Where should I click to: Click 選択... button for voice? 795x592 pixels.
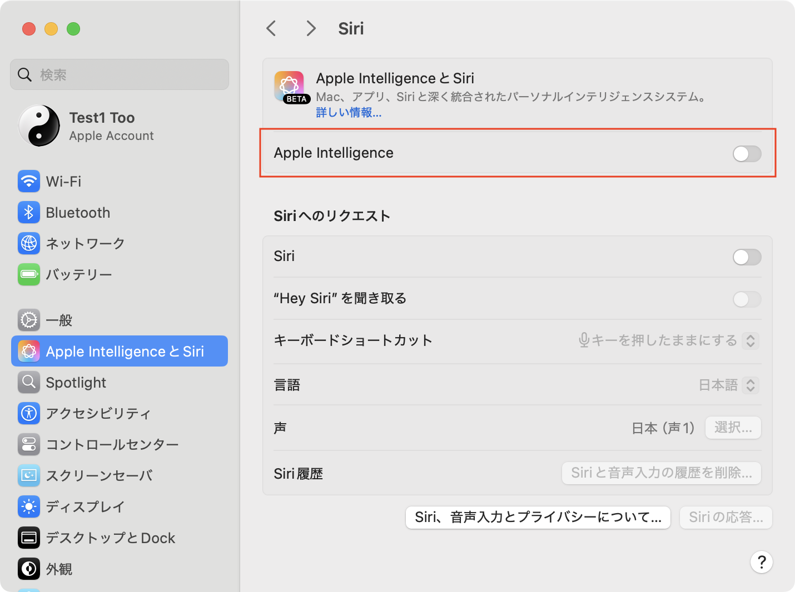pos(733,428)
